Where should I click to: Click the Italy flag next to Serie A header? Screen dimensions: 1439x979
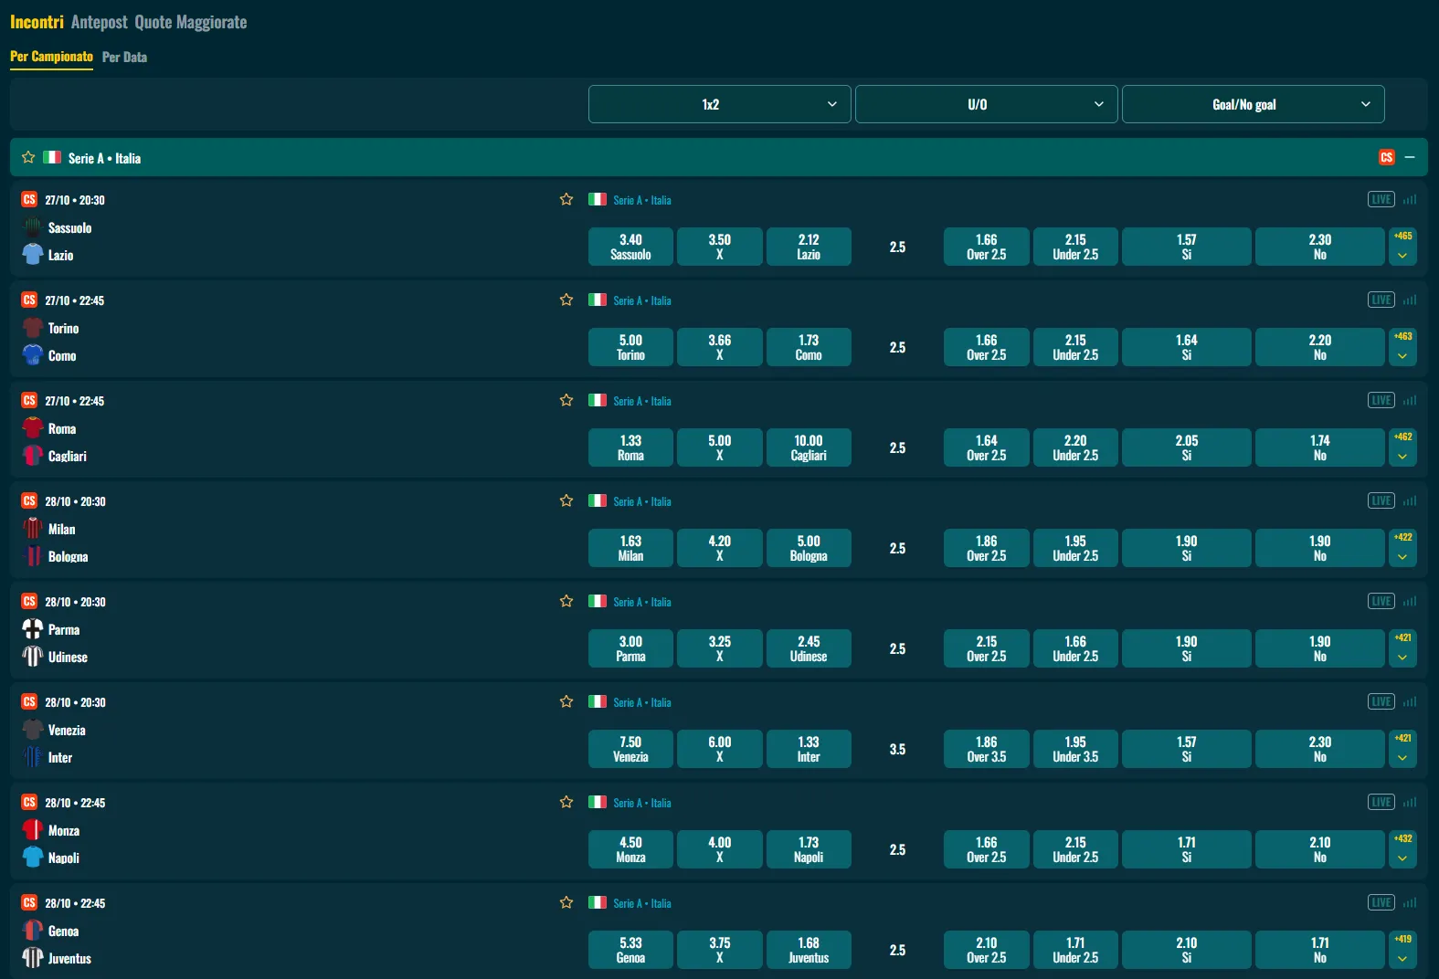click(x=52, y=157)
